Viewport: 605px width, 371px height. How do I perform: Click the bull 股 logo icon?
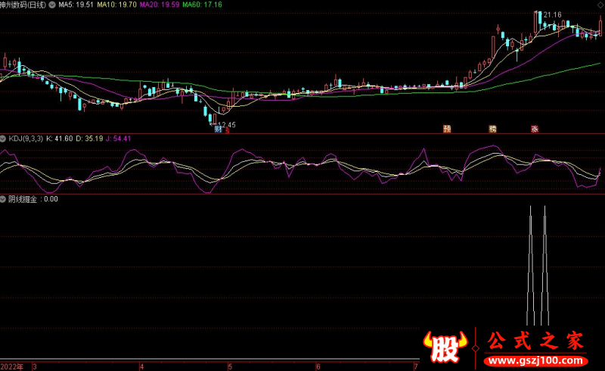coord(445,347)
